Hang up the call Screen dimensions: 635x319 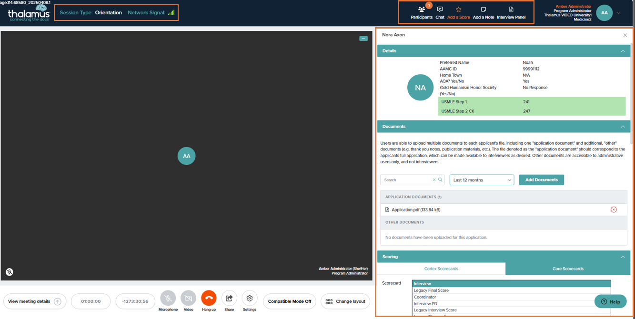[x=209, y=298]
